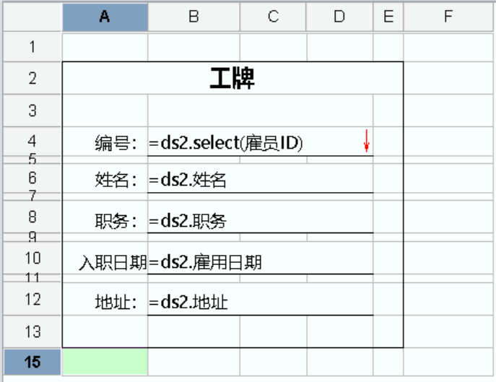Select column F header
This screenshot has width=496, height=382.
448,17
